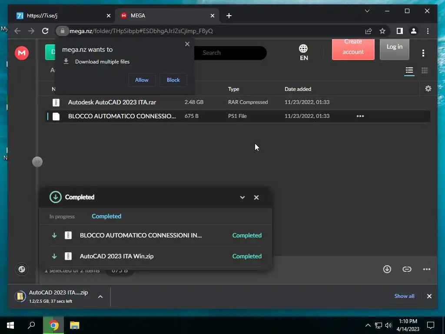Click the RAR file icon for Autodesk AutoCAD
Image resolution: width=445 pixels, height=334 pixels.
coord(56,102)
